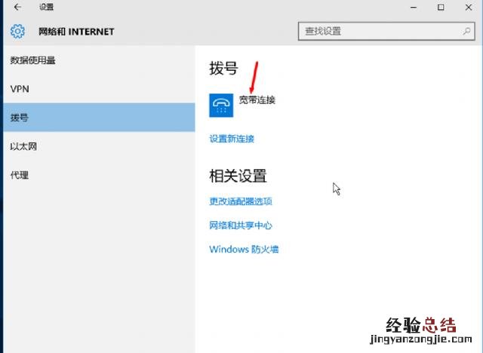Minimize the Settings window

(412, 8)
